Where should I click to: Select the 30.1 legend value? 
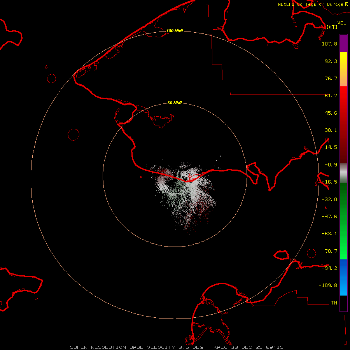pyautogui.click(x=331, y=130)
